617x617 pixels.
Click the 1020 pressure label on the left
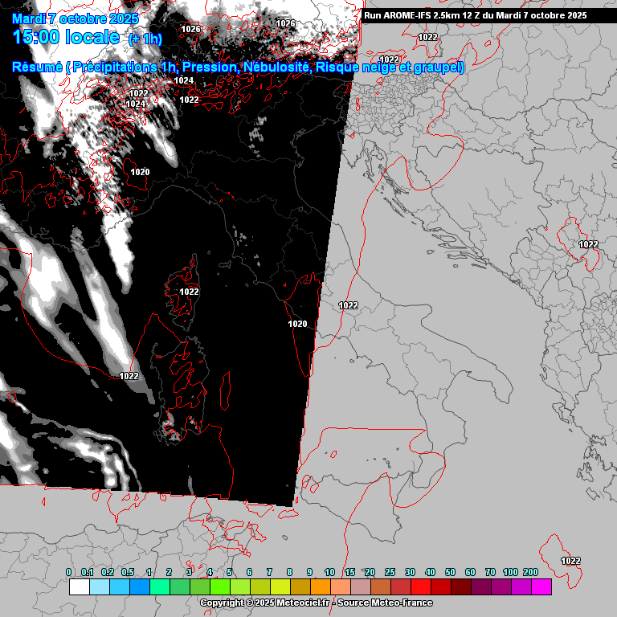pyautogui.click(x=140, y=172)
